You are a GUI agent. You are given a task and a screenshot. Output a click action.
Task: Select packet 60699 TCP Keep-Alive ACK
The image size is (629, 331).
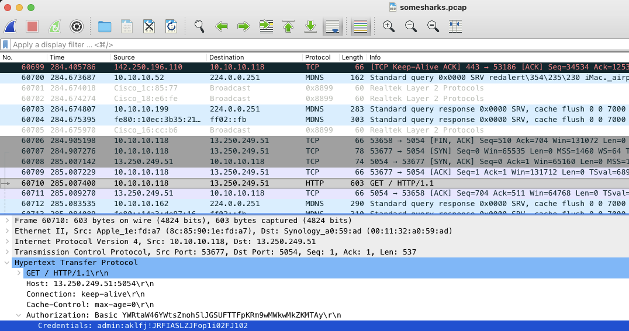point(314,67)
